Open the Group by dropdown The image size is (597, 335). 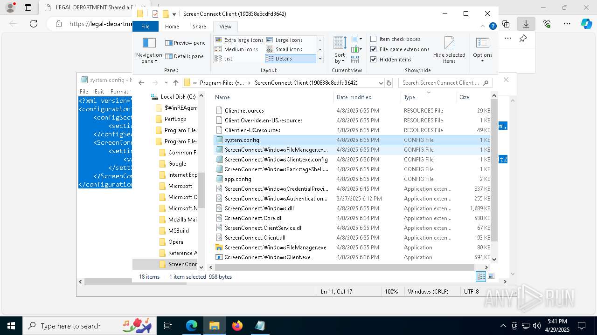click(356, 39)
